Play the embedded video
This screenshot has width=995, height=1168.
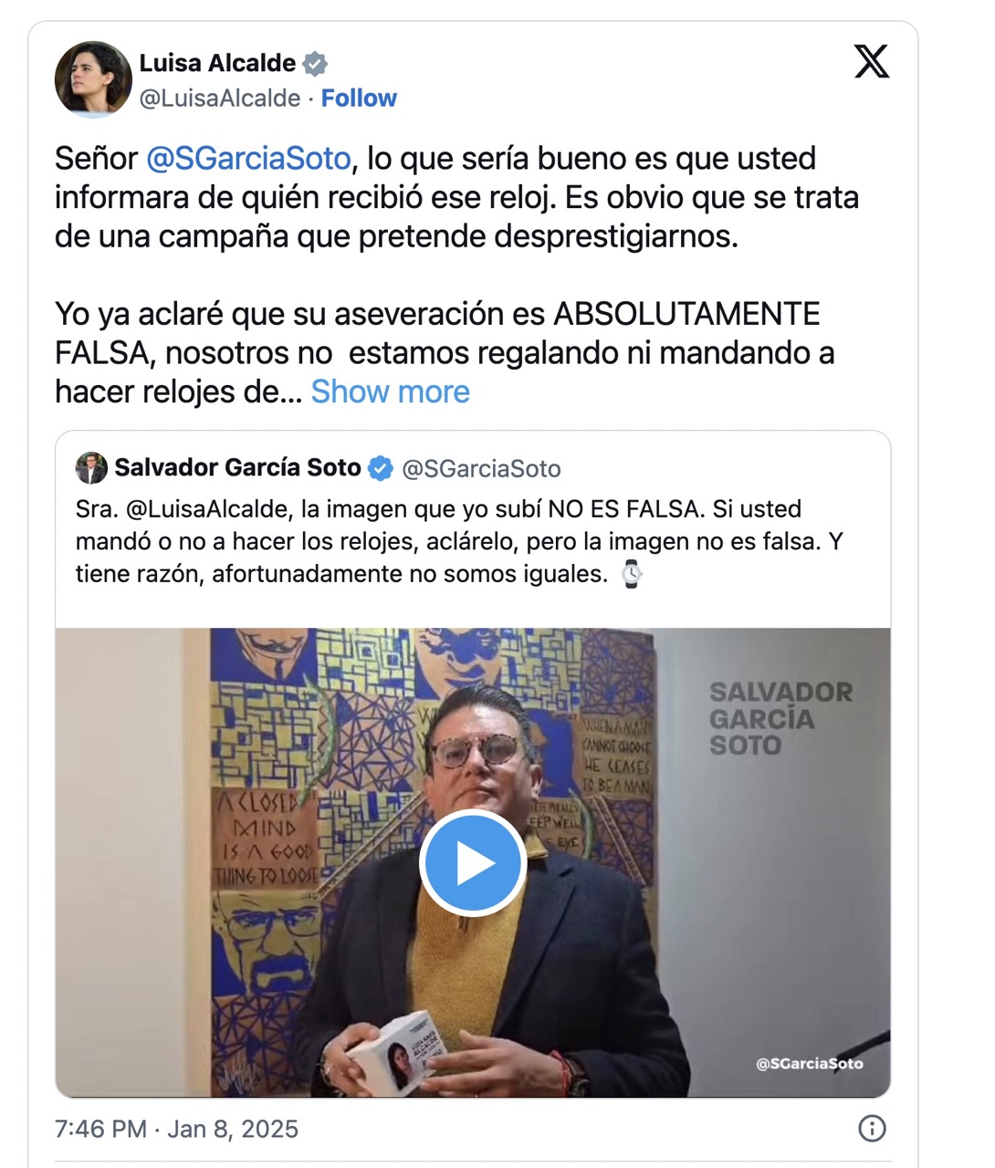[472, 862]
